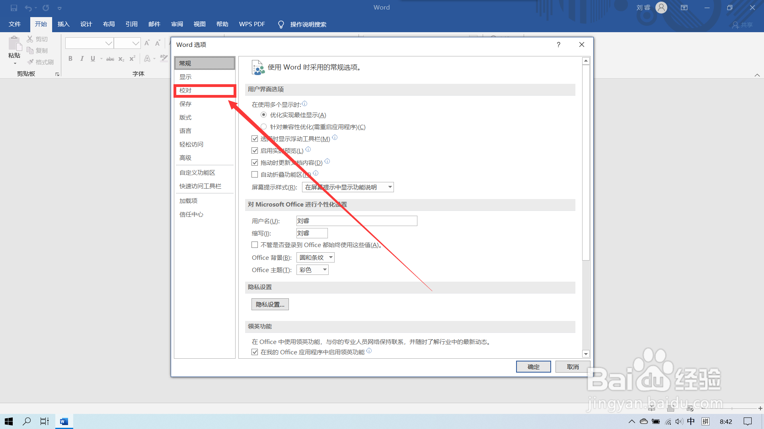This screenshot has height=429, width=764.
Task: Open the font size dropdown
Action: tap(136, 43)
